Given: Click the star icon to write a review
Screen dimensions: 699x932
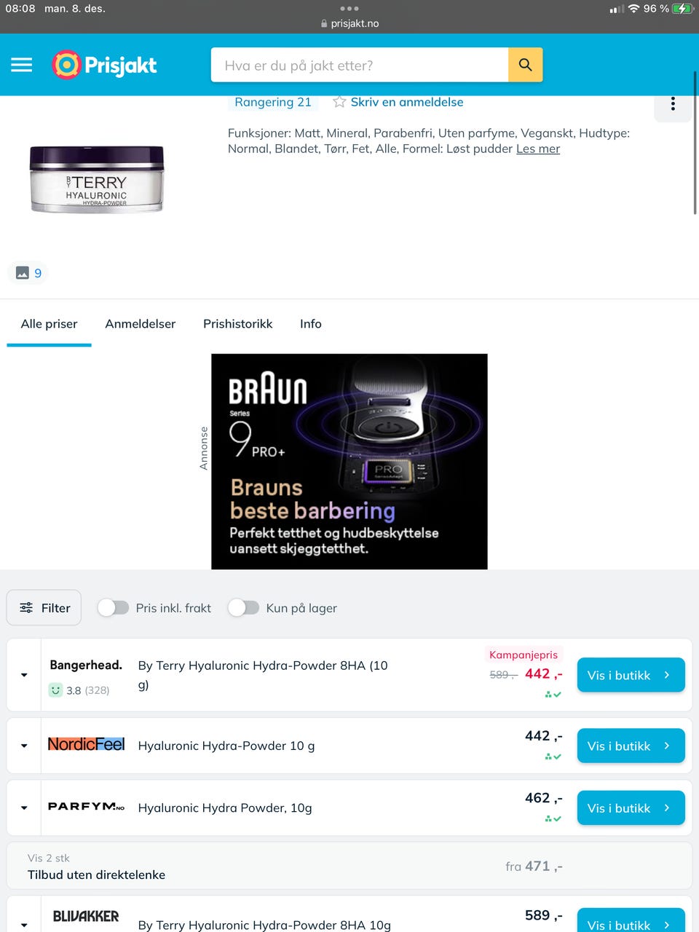Looking at the screenshot, I should (x=339, y=102).
